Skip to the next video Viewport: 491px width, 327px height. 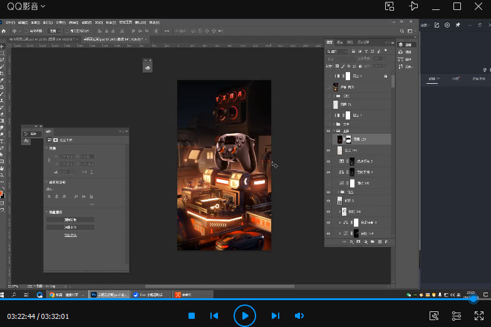(276, 316)
